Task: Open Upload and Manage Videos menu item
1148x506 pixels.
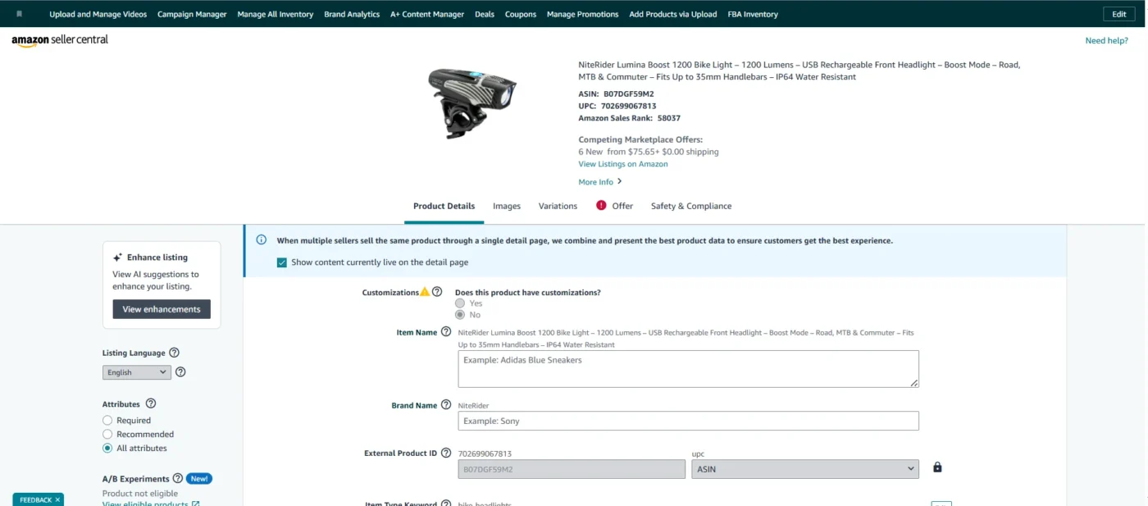Action: click(98, 14)
